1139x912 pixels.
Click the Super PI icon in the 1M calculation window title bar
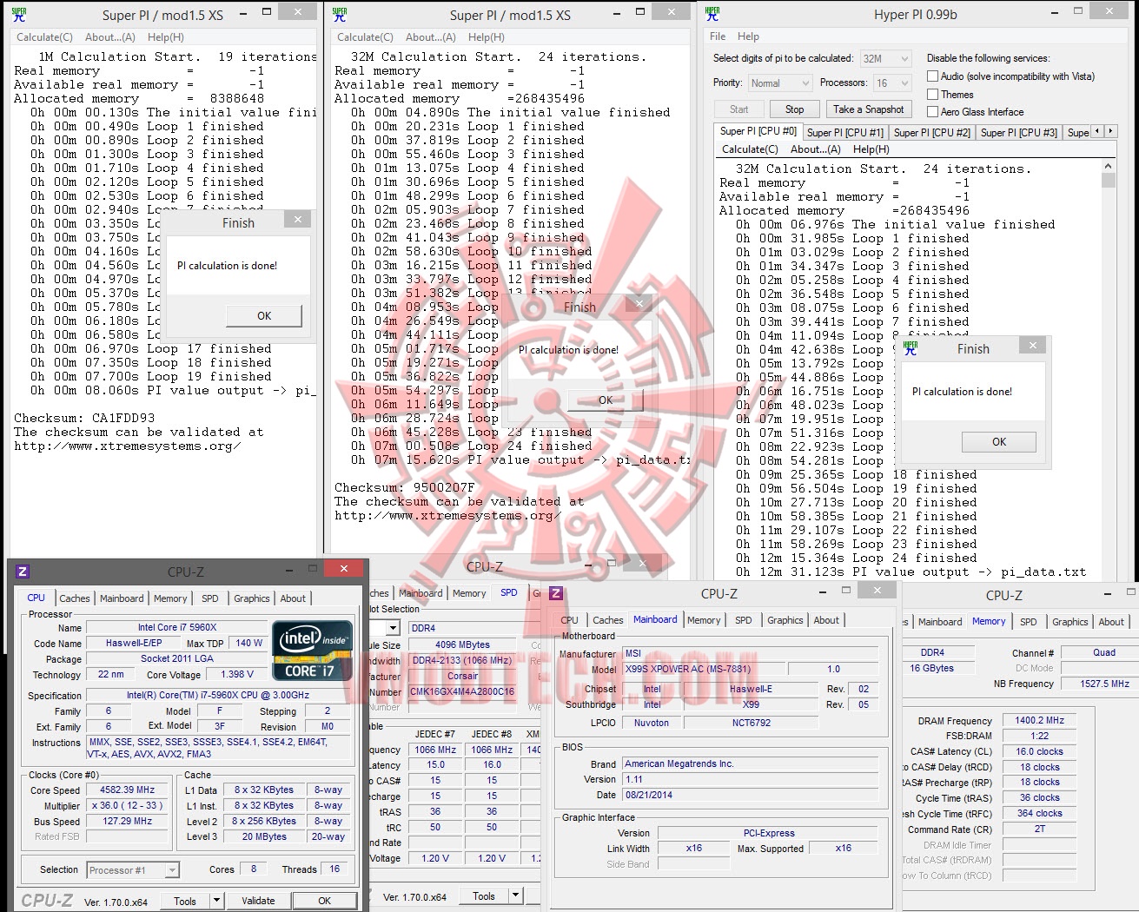point(19,14)
